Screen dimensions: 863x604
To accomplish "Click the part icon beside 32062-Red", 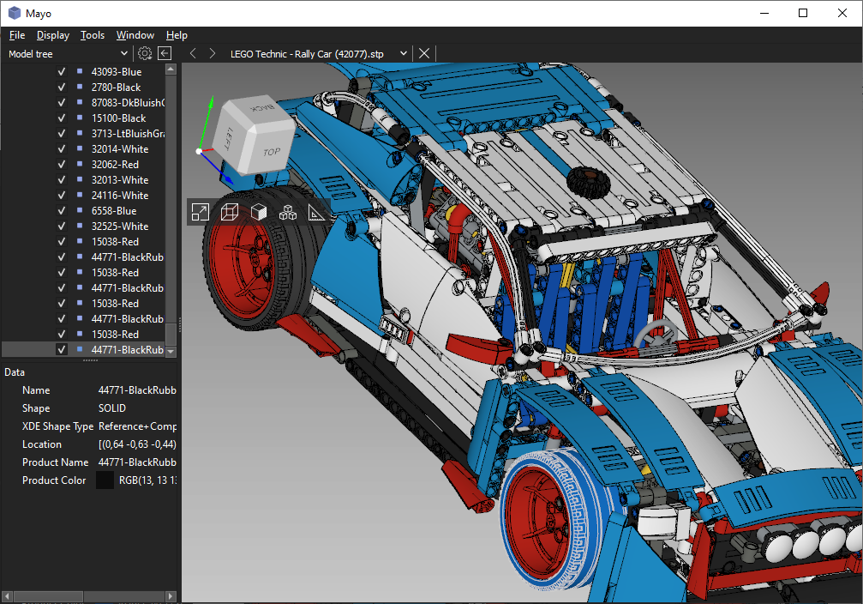I will 79,164.
